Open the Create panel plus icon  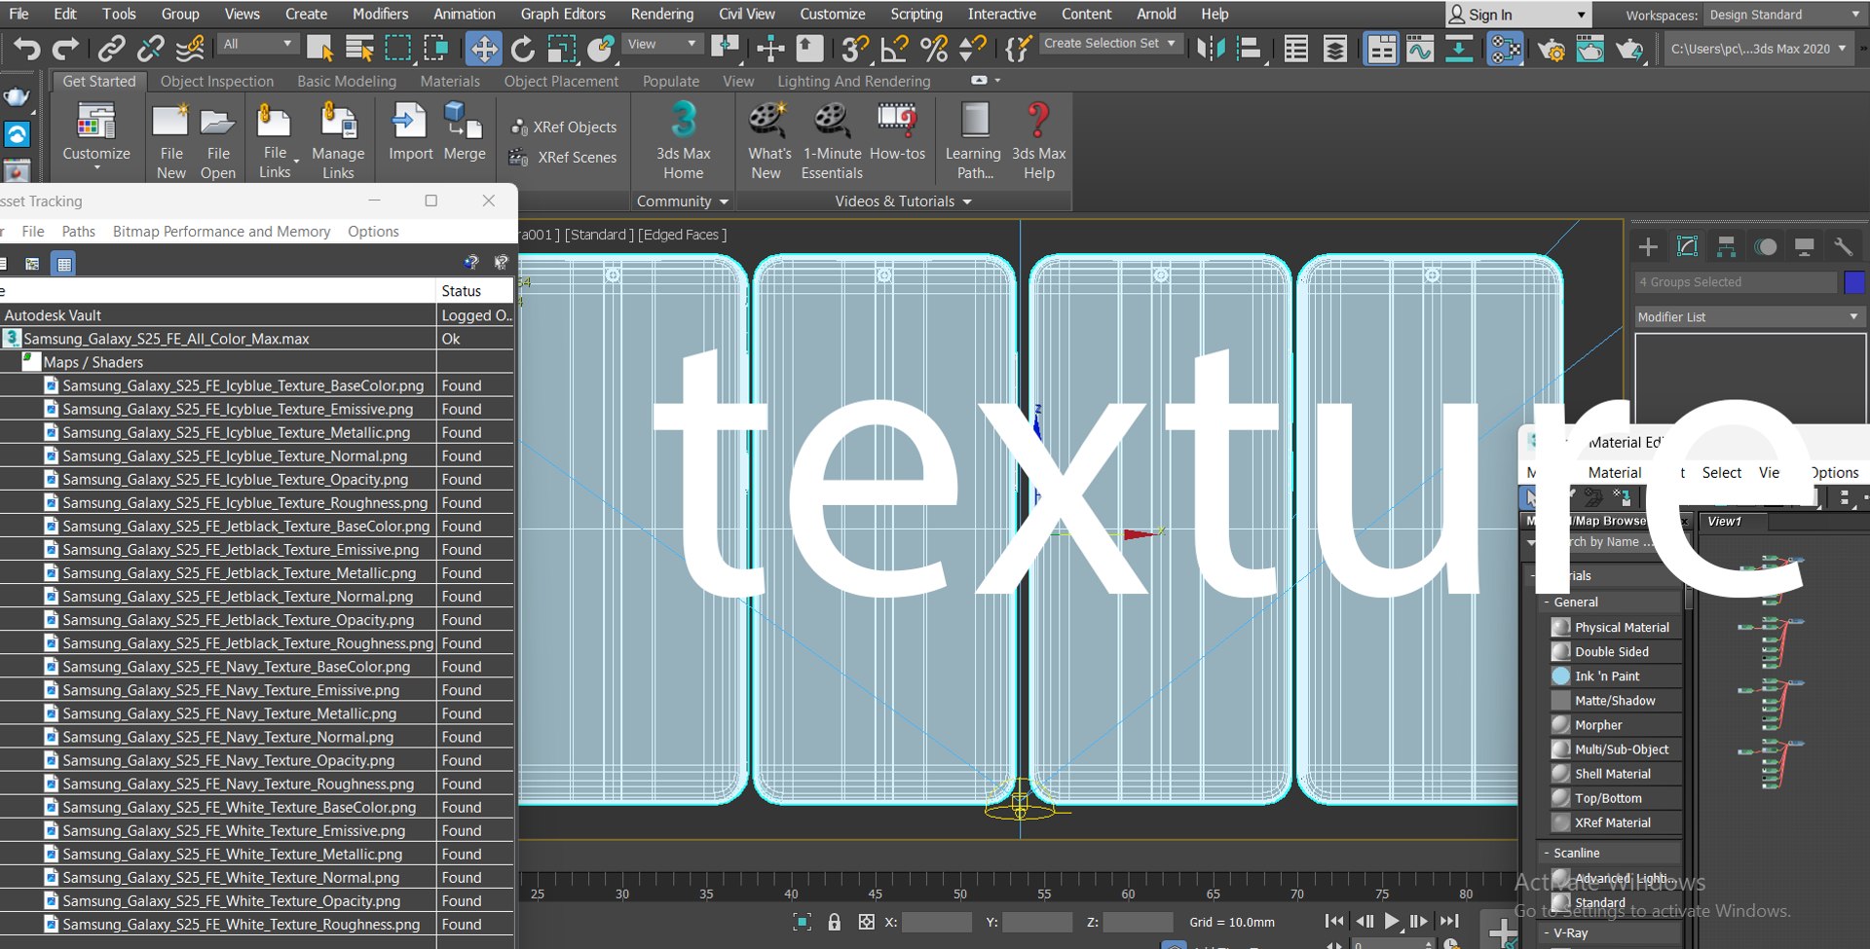(1648, 247)
